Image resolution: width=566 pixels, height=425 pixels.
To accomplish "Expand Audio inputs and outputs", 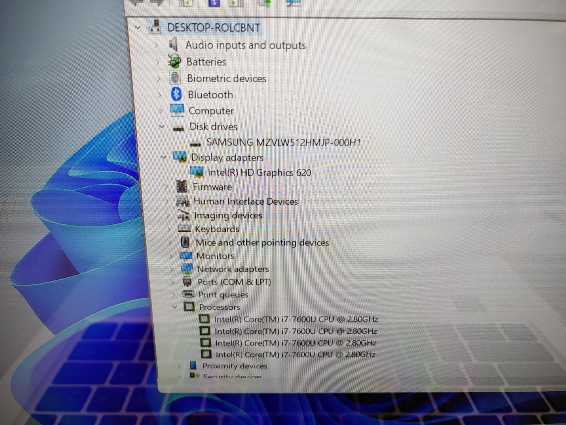I will pos(156,45).
